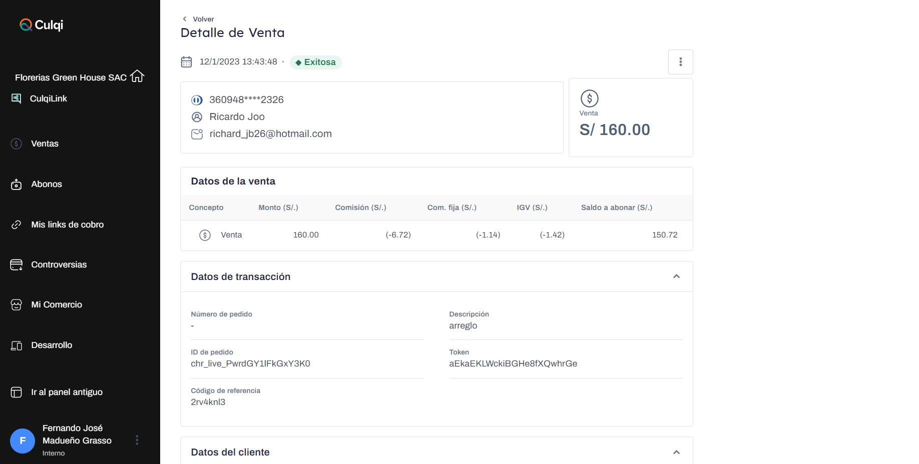Open the sale actions three-dot menu
The width and height of the screenshot is (919, 464).
680,62
